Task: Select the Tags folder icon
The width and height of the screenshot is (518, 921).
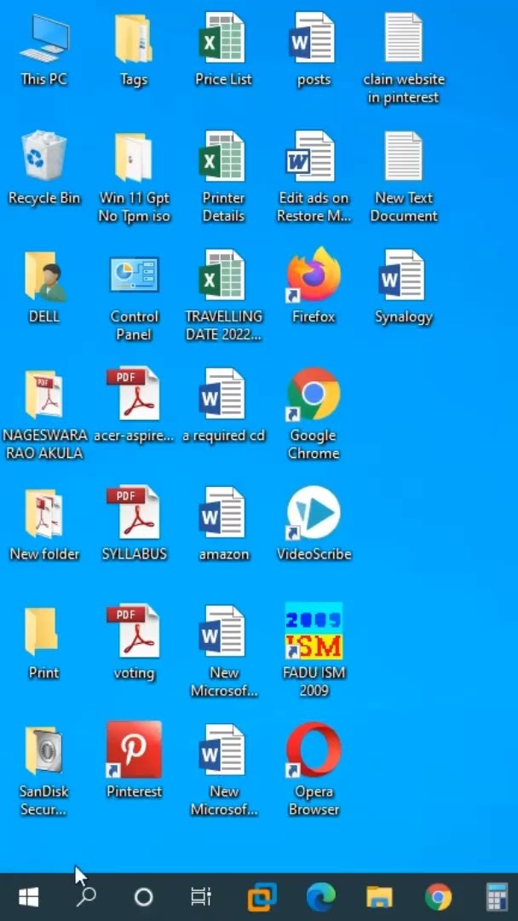Action: 134,38
